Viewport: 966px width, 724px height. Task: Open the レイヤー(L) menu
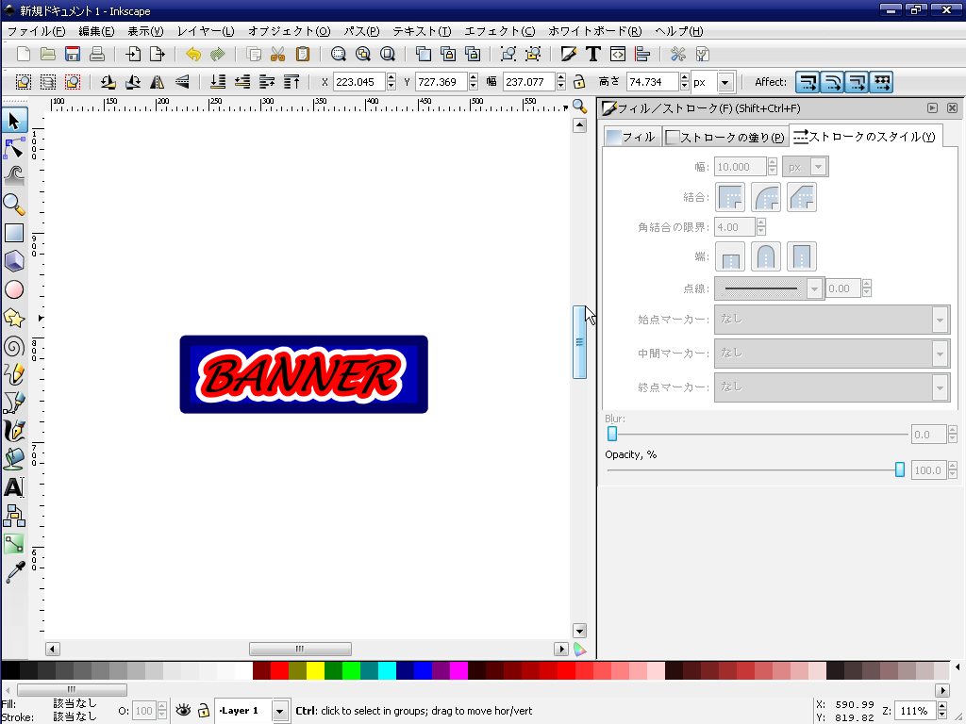click(206, 31)
